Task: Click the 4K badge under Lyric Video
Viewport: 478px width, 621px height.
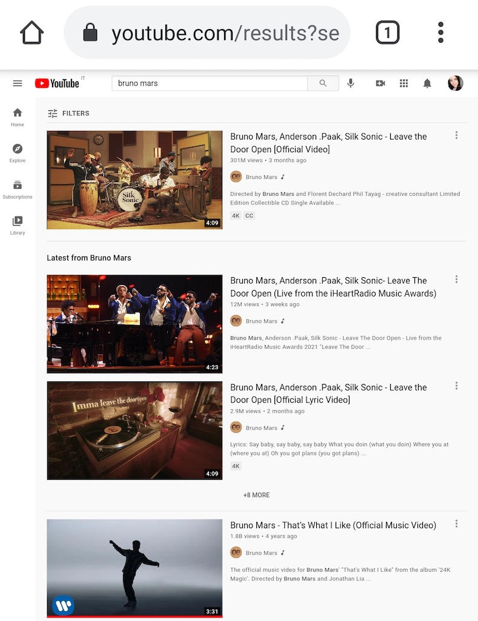Action: pyautogui.click(x=236, y=466)
